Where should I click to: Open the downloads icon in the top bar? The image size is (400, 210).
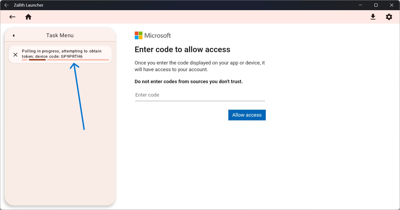pyautogui.click(x=373, y=17)
